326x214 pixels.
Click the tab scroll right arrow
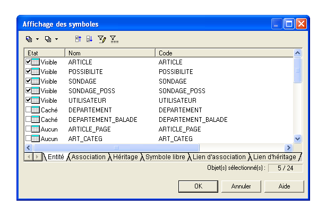37,157
